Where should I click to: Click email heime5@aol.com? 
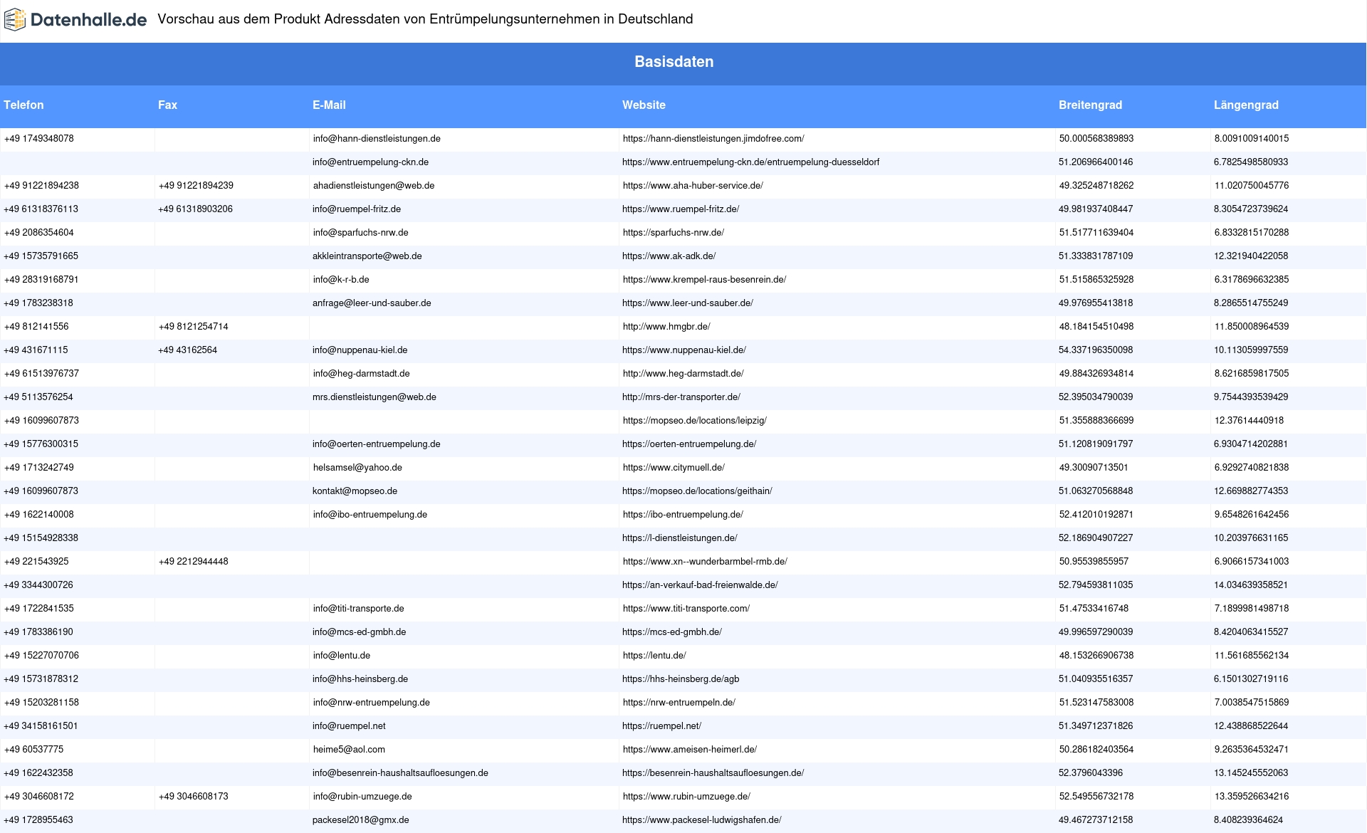pos(349,750)
